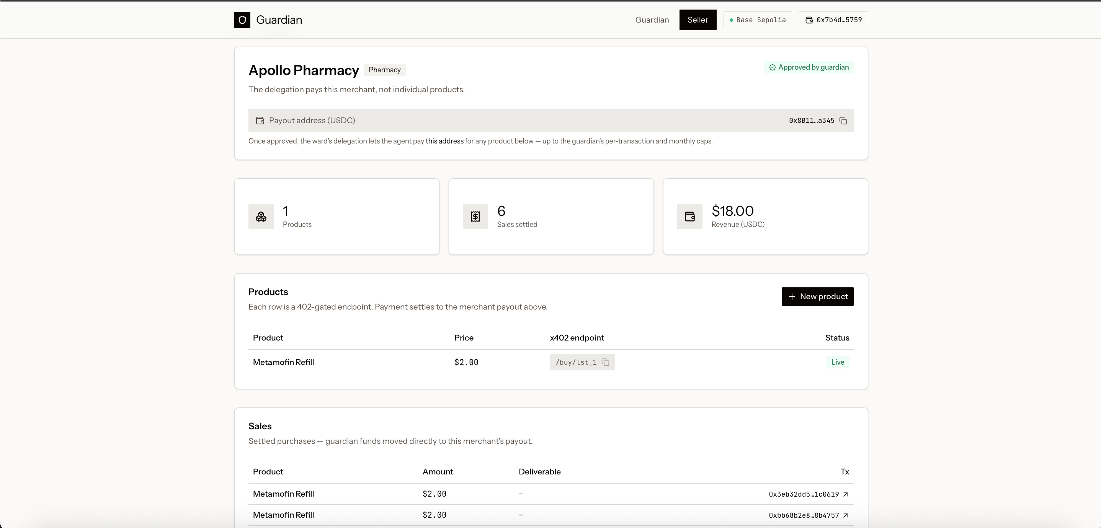Click the Tx column header
The width and height of the screenshot is (1101, 528).
point(845,472)
